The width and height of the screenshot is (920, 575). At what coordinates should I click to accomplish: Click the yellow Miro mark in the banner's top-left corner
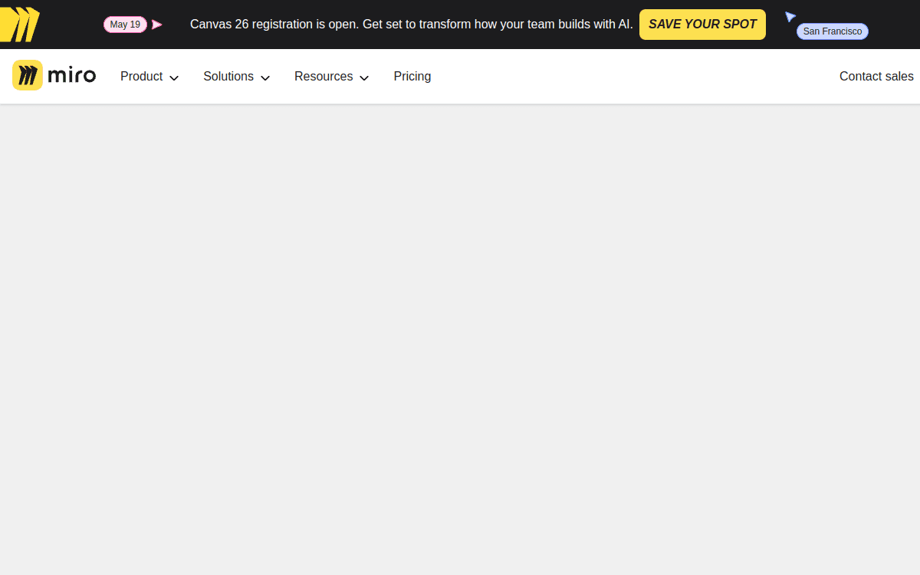(17, 24)
